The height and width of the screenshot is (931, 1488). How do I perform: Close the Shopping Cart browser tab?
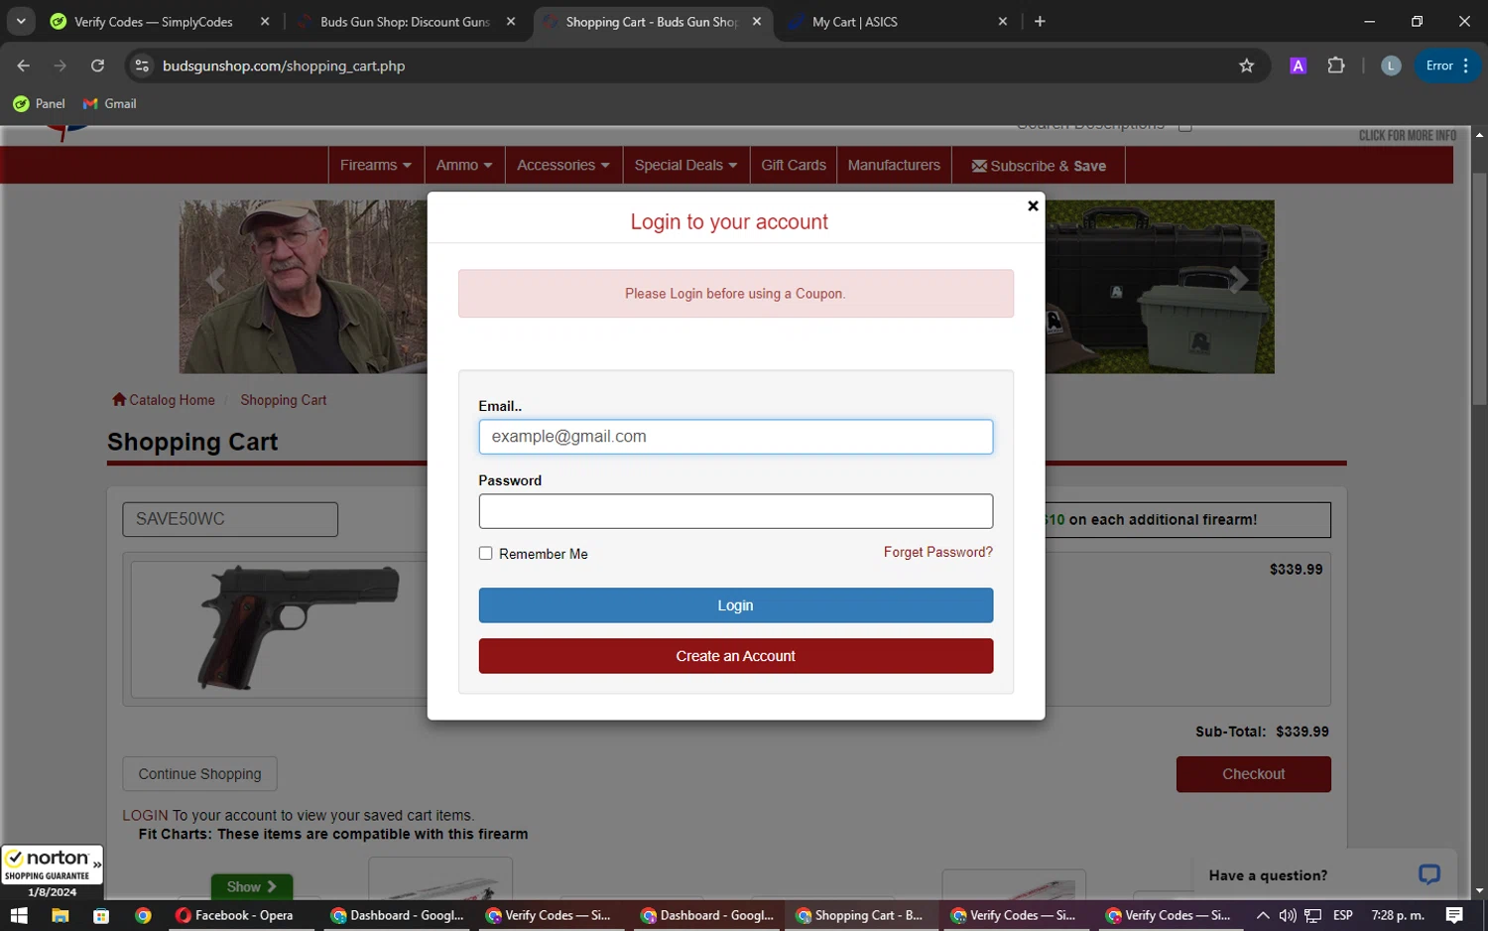pyautogui.click(x=757, y=22)
